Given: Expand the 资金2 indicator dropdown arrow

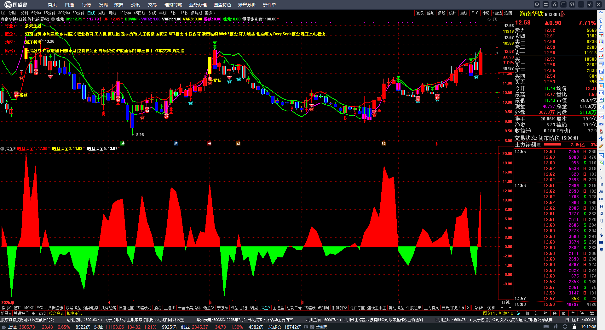Looking at the screenshot, I should (x=2, y=149).
